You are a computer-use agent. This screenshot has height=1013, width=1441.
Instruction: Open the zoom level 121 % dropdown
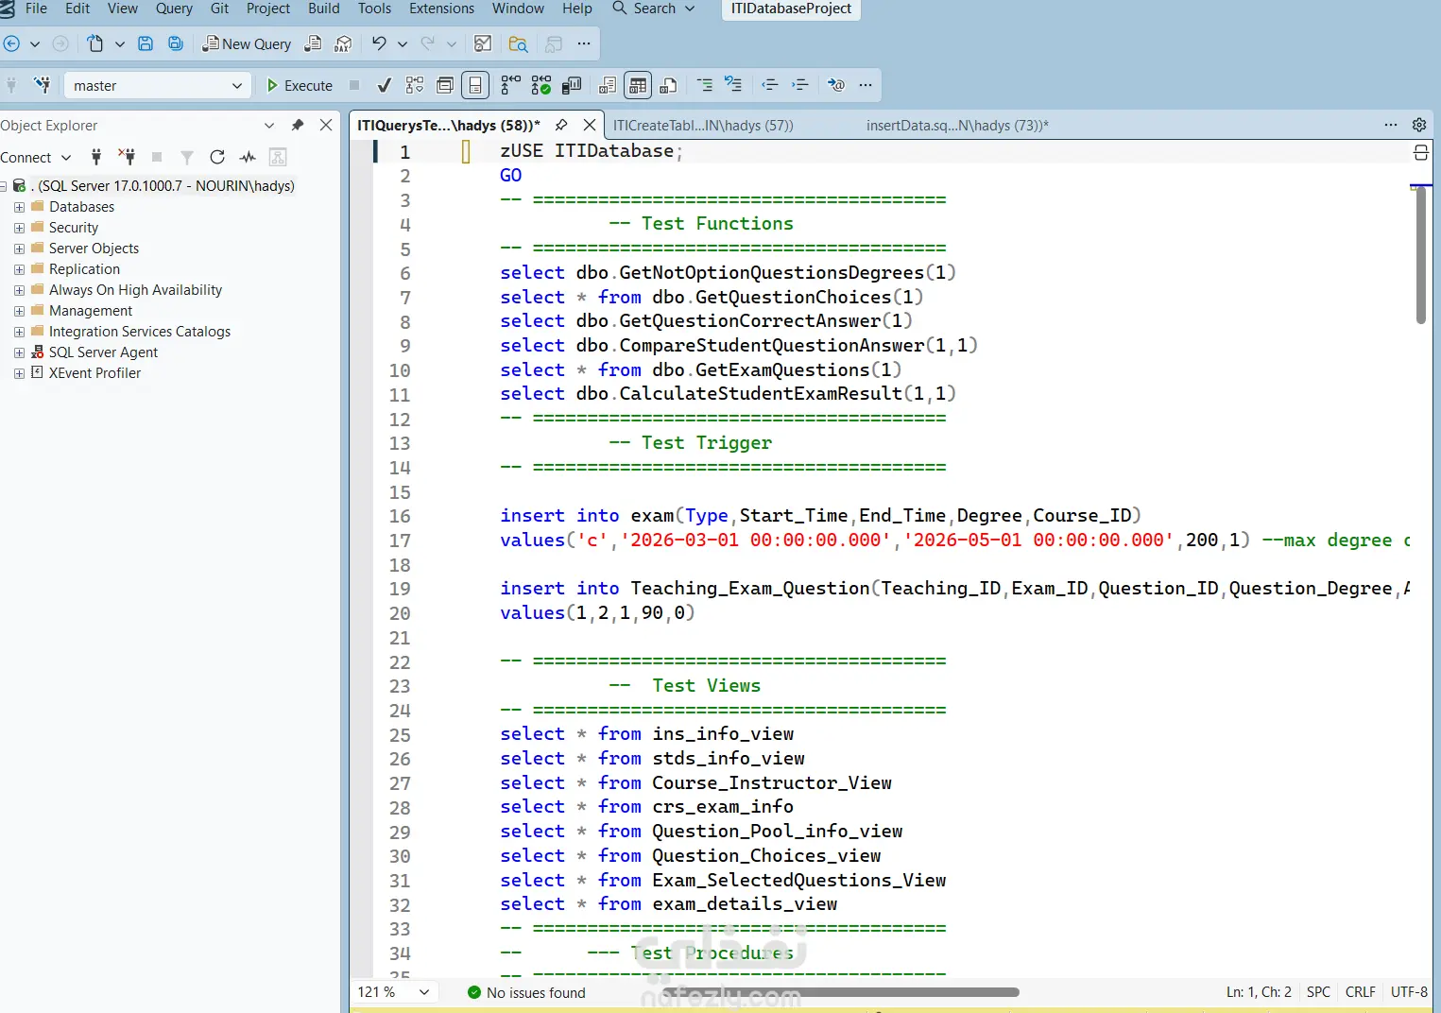point(424,992)
